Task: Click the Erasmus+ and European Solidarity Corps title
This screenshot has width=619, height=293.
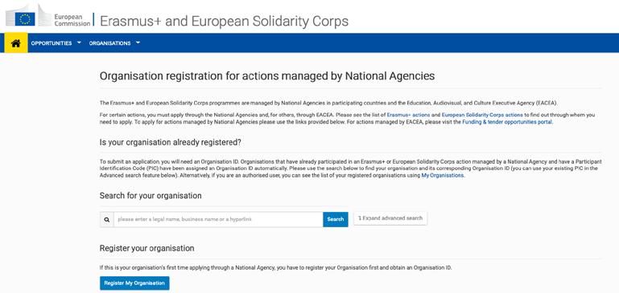Action: pos(225,21)
